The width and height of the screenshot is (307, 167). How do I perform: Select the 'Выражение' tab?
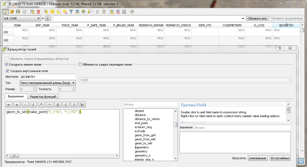16,96
